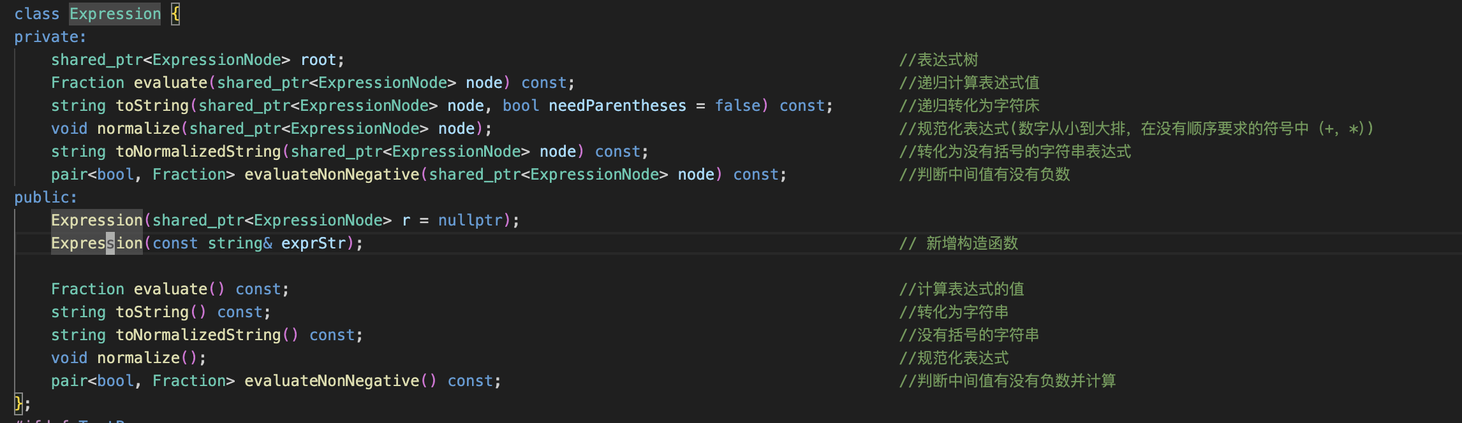
Task: Click the class keyword on the first line
Action: tap(36, 14)
